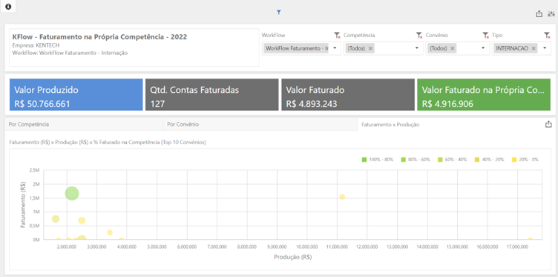Open the dashboard parameters sliders icon
558x277 pixels.
tap(551, 14)
